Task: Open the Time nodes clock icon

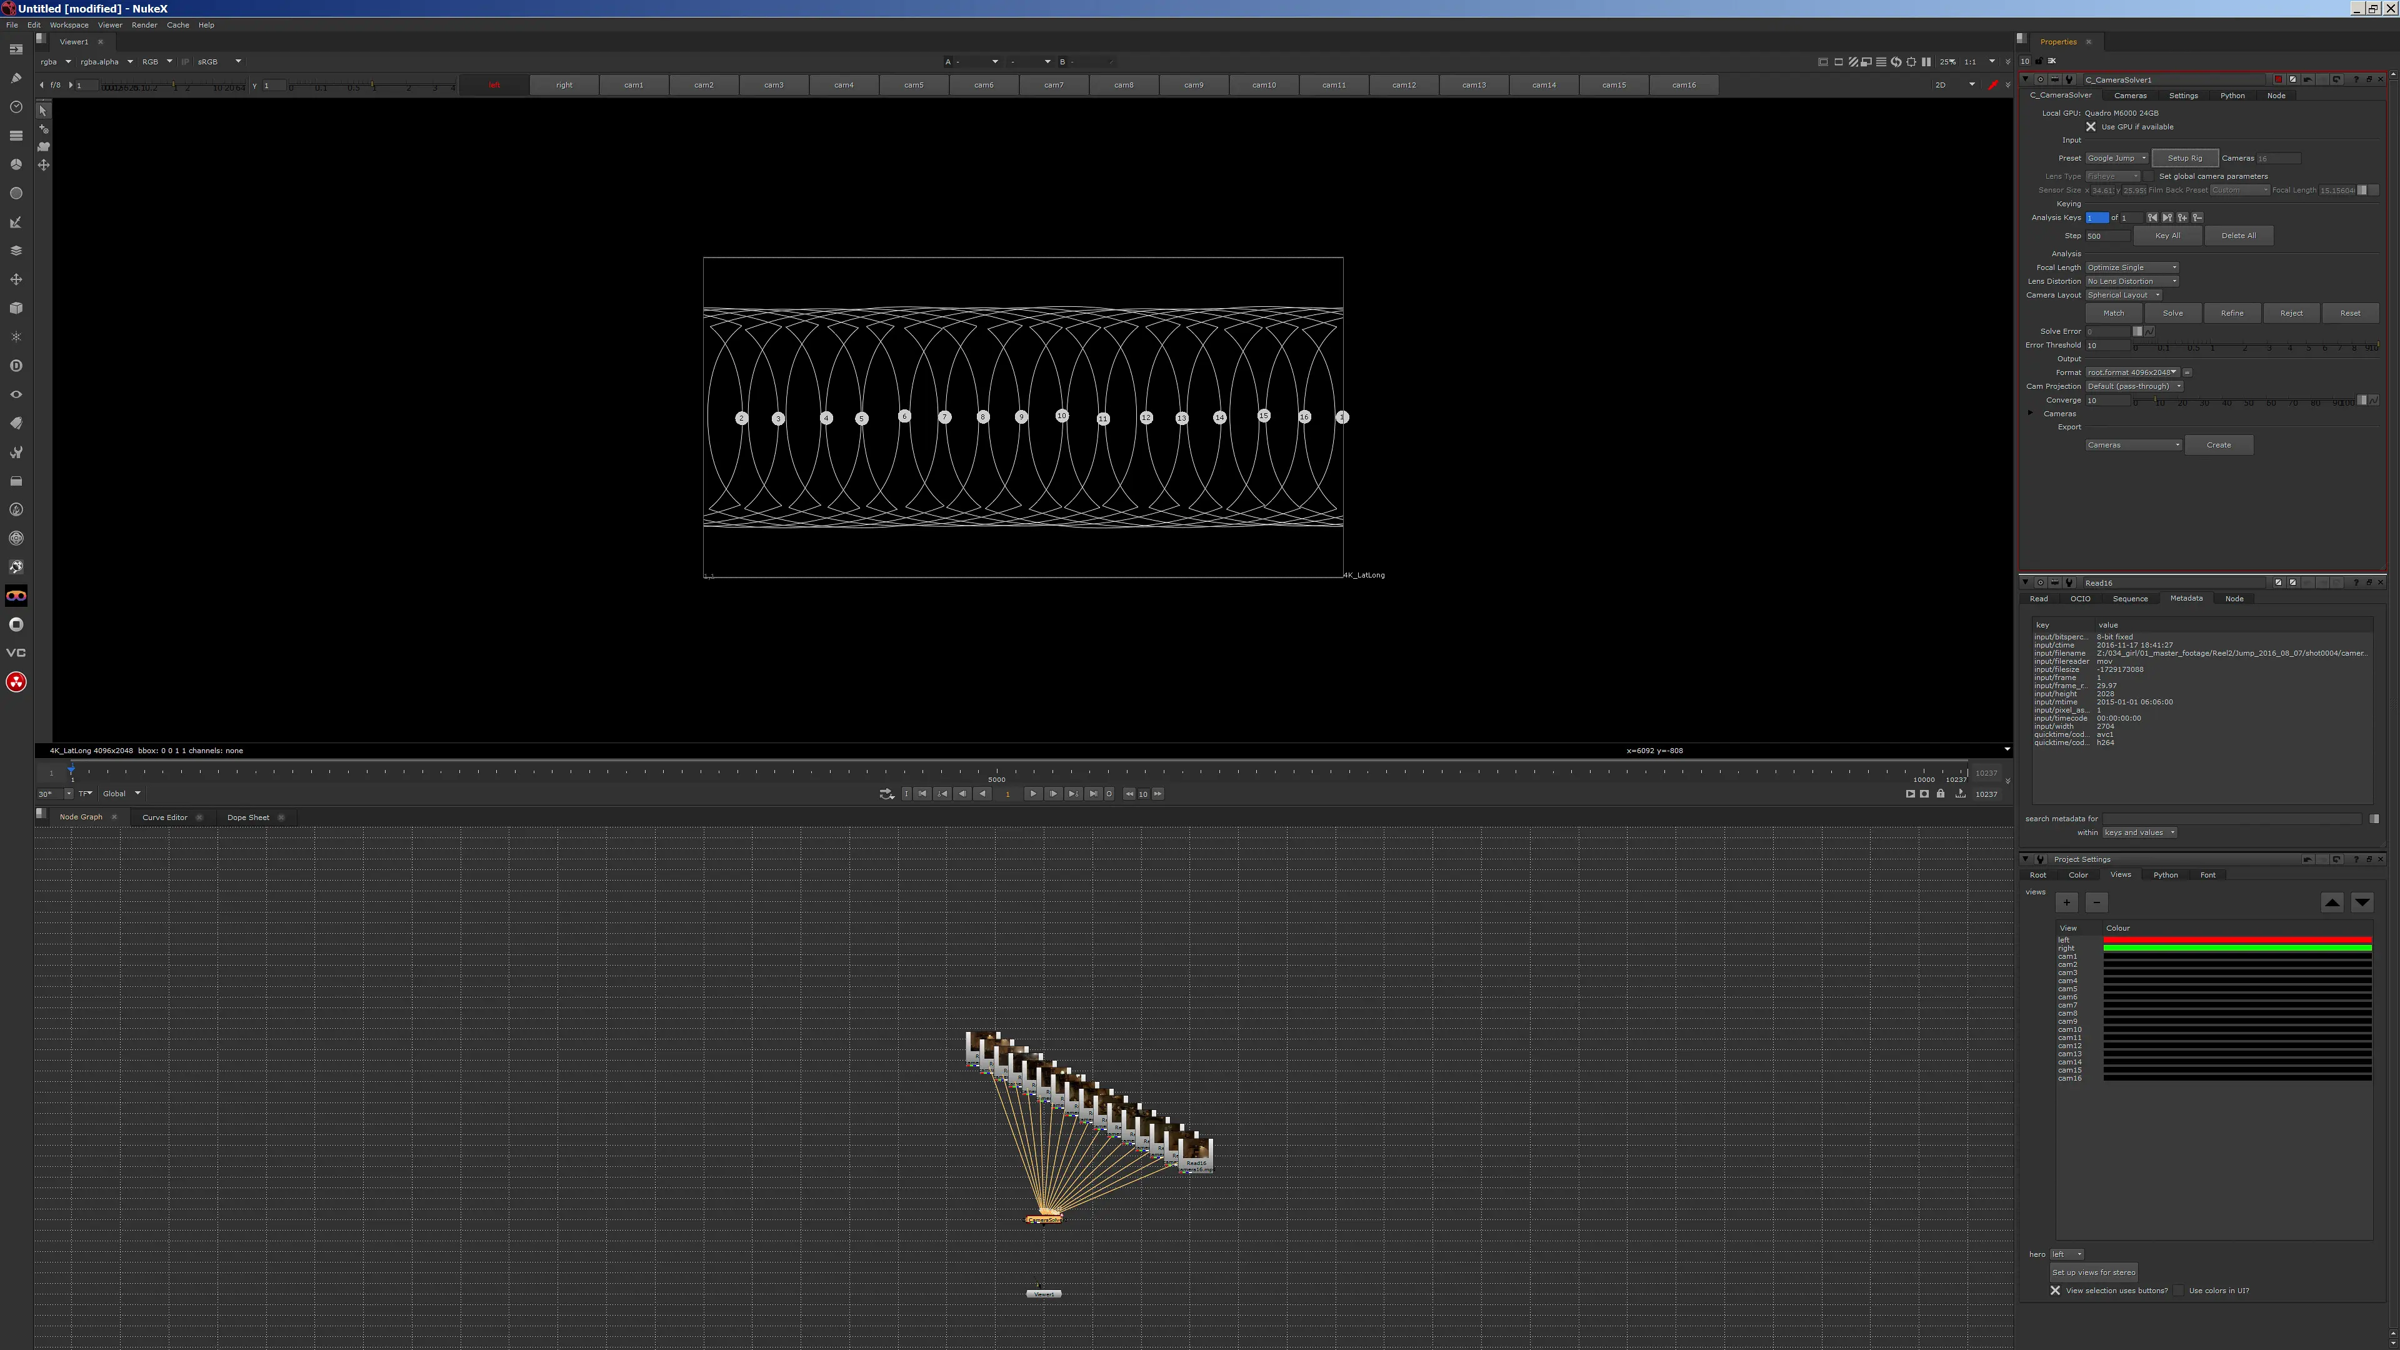Action: 16,107
